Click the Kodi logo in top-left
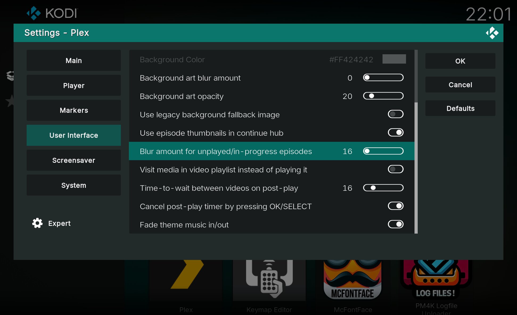 (34, 13)
